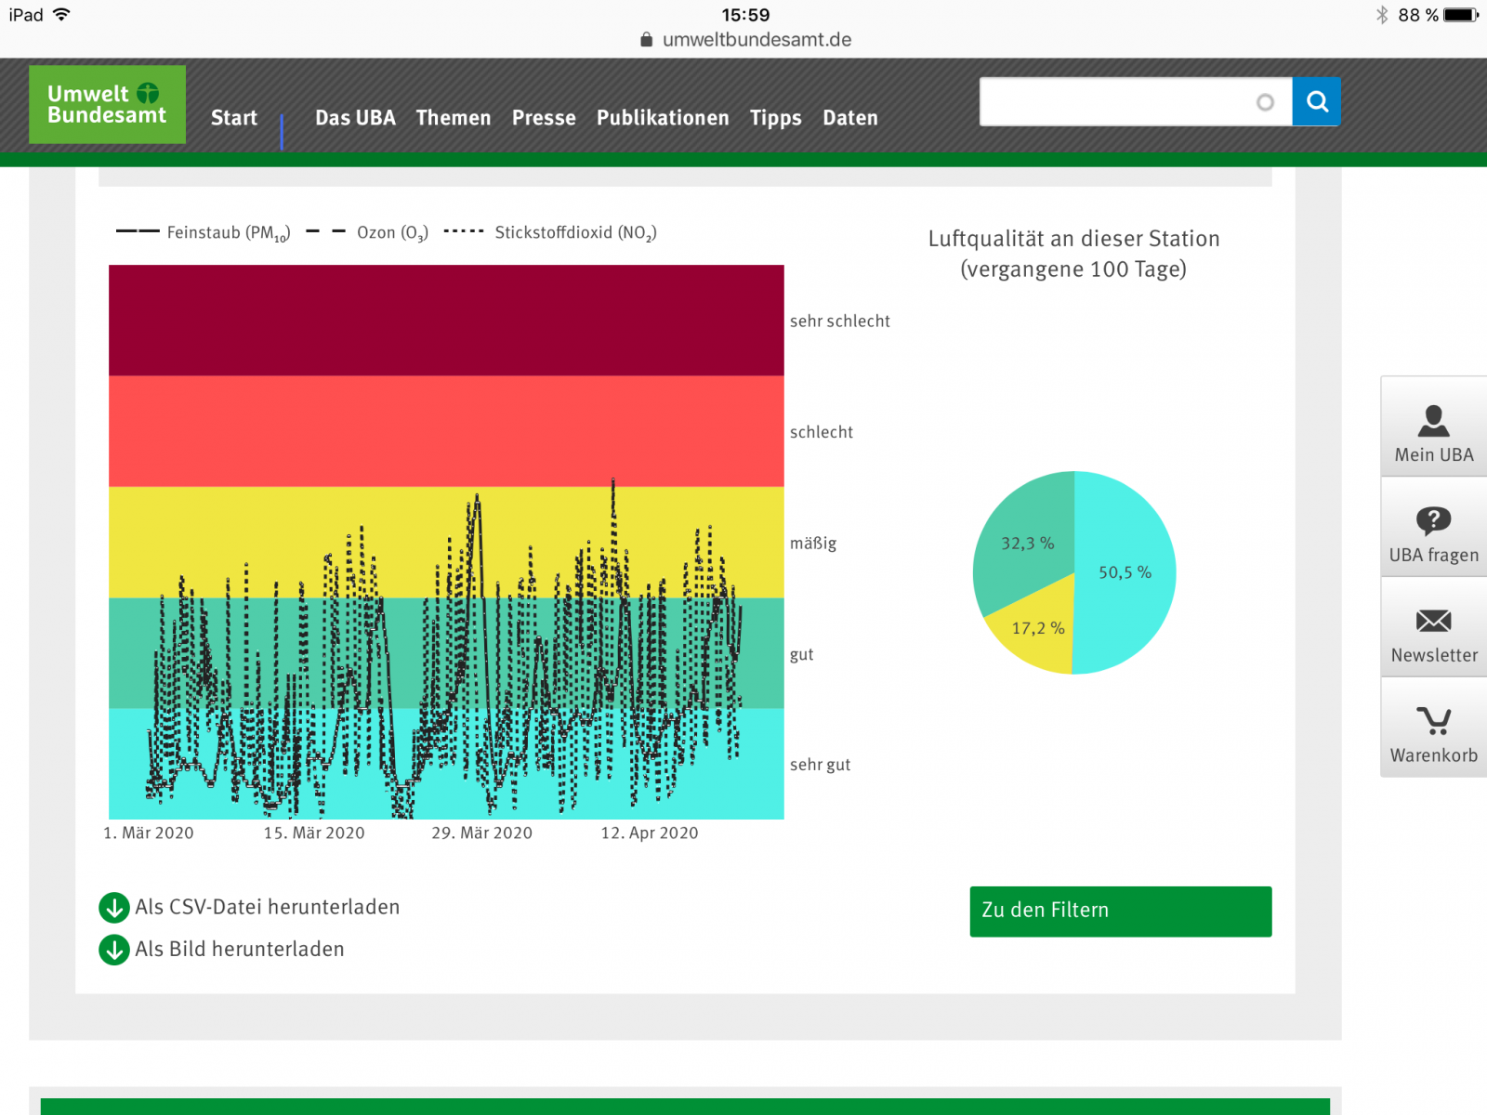
Task: Focus the search input field
Action: coord(1136,101)
